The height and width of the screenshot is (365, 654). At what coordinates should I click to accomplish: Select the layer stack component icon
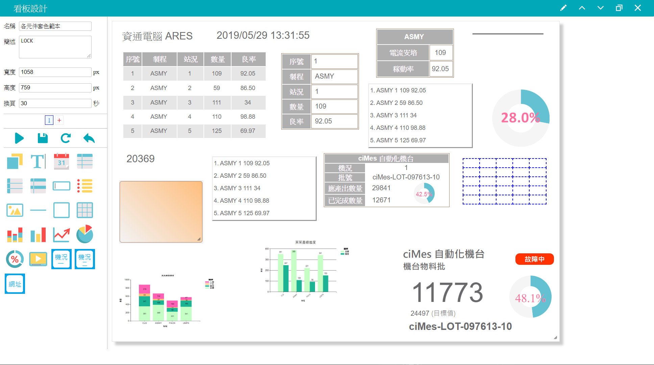[15, 161]
